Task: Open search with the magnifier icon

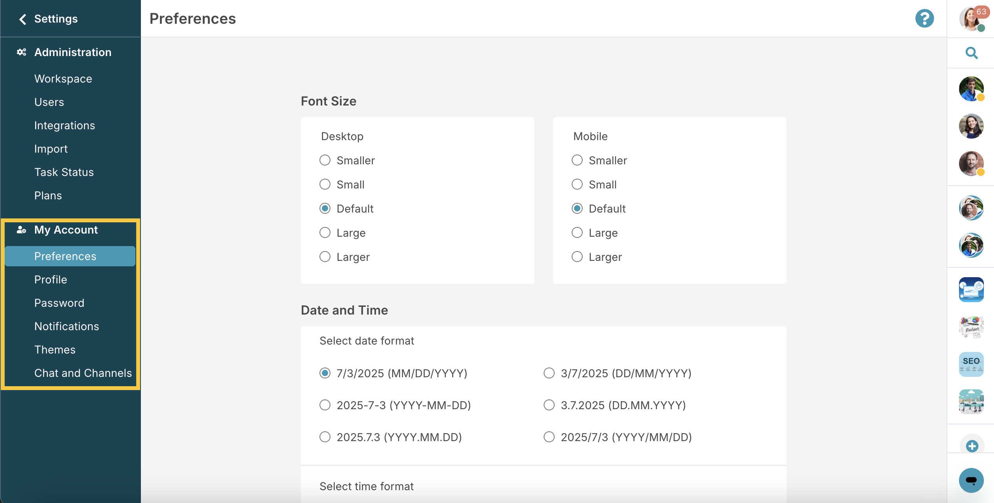Action: pos(972,53)
